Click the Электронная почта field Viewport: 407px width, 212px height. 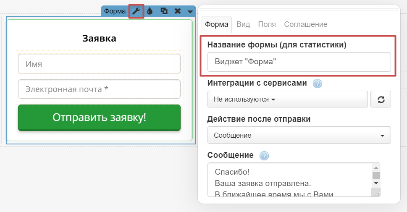(99, 89)
